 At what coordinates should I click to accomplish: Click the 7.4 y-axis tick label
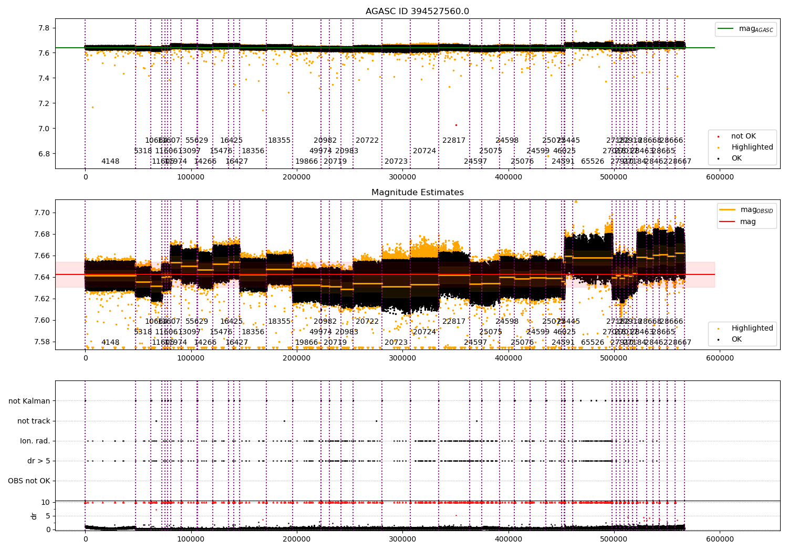pos(44,78)
